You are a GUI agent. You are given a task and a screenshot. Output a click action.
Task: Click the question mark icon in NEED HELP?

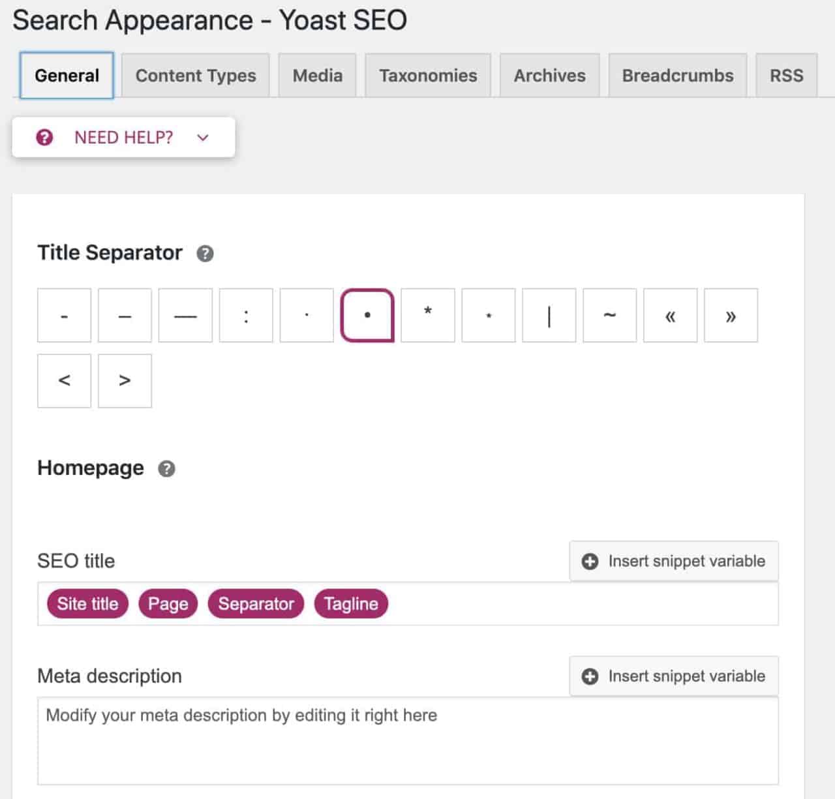click(x=44, y=137)
